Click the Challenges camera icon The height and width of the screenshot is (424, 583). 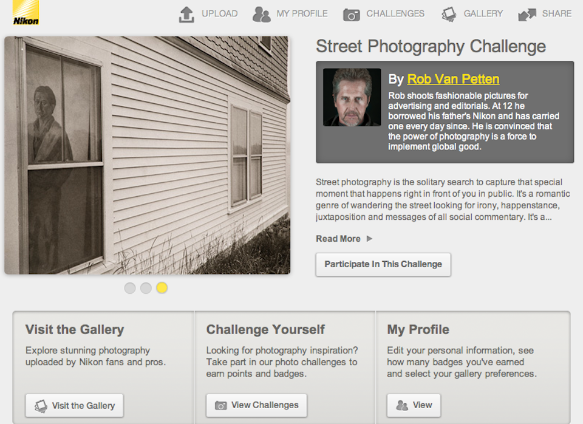(x=351, y=15)
